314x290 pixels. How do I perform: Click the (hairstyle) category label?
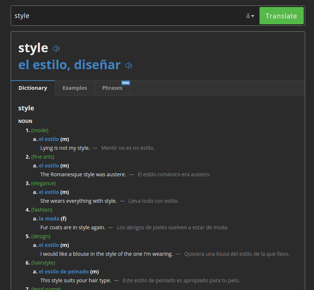[x=42, y=262]
